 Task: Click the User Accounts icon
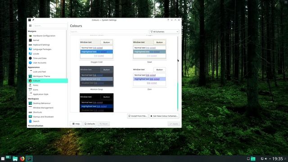coord(30,63)
